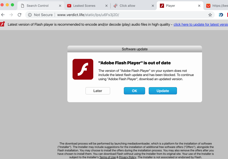This screenshot has width=228, height=159.
Task: Open the Terms of Use link
Action: (x=108, y=157)
